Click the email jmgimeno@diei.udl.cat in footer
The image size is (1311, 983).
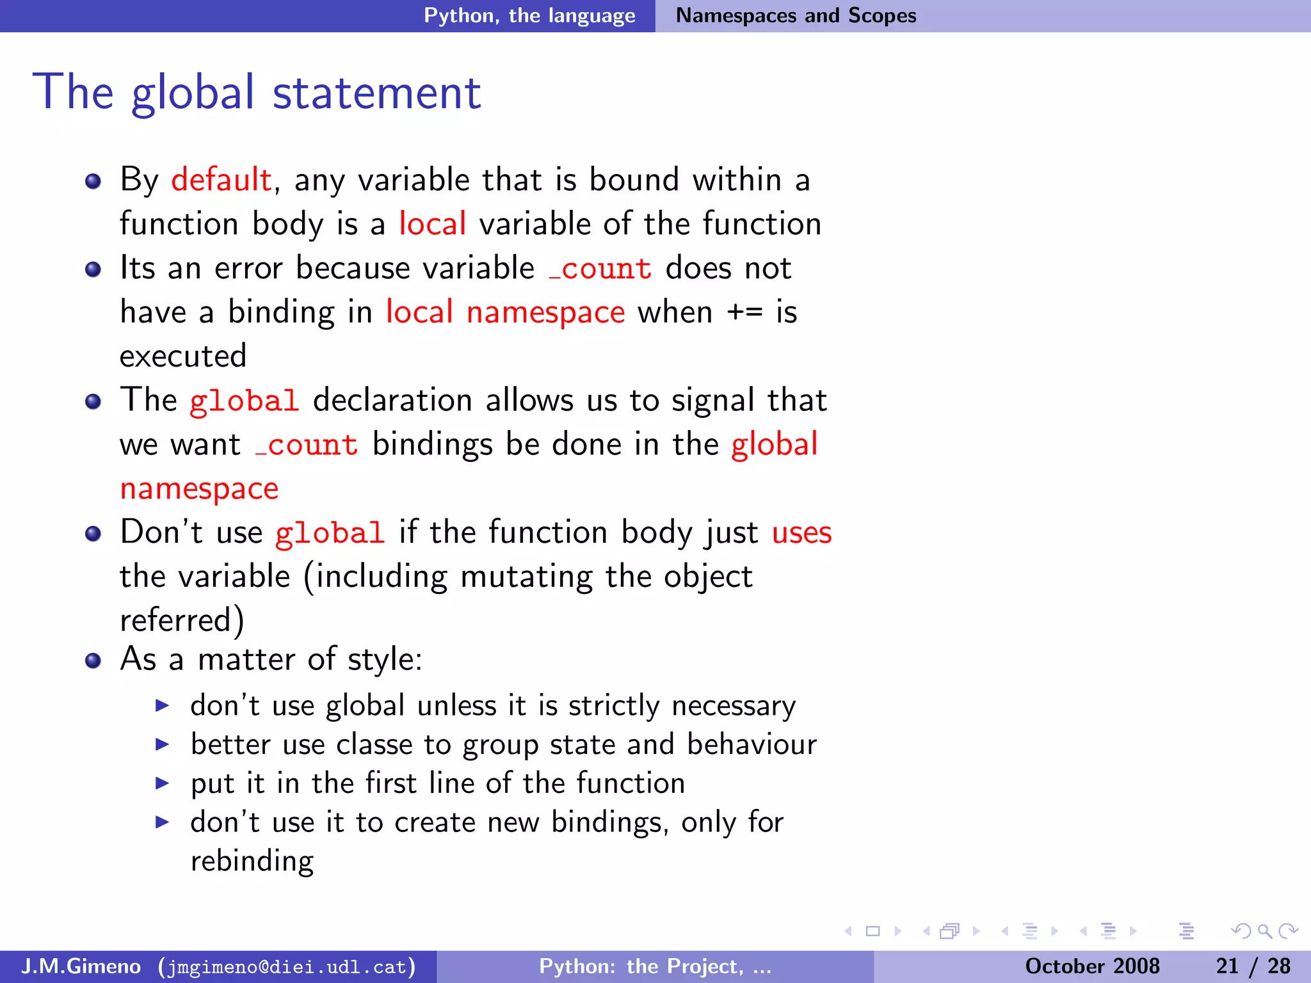(x=287, y=966)
